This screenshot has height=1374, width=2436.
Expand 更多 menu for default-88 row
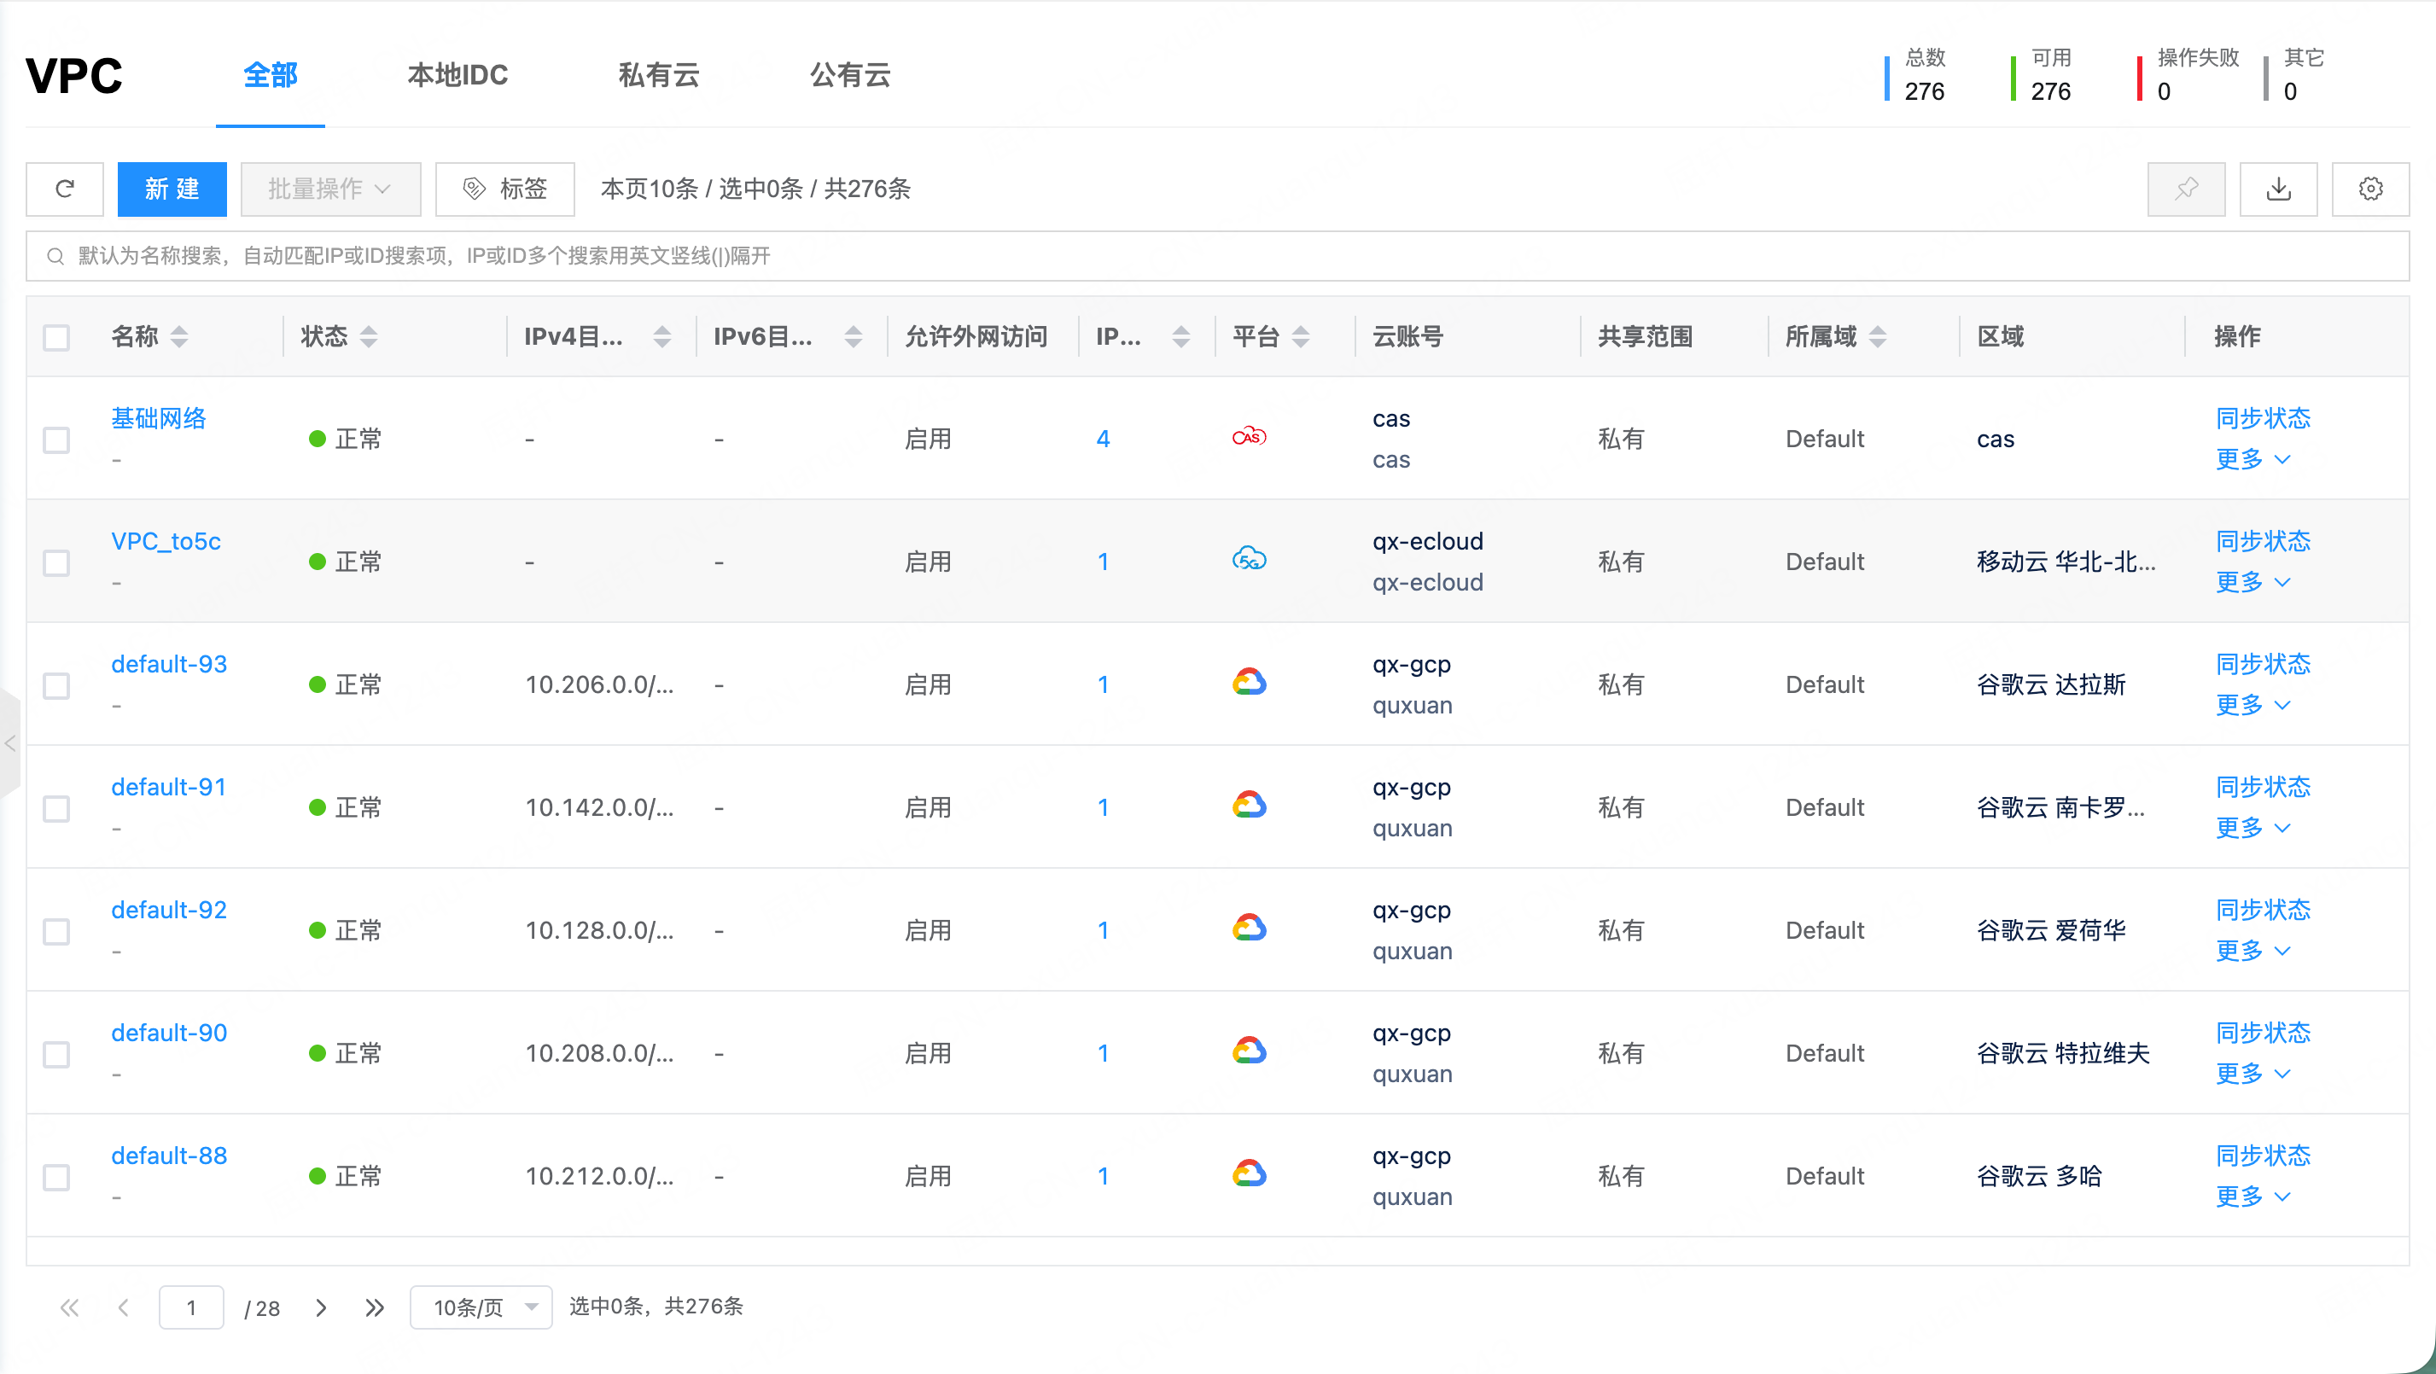click(x=2253, y=1197)
